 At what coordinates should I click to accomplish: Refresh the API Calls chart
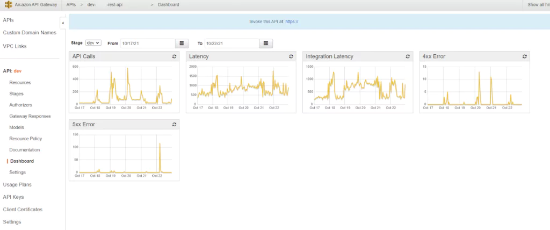(x=175, y=56)
